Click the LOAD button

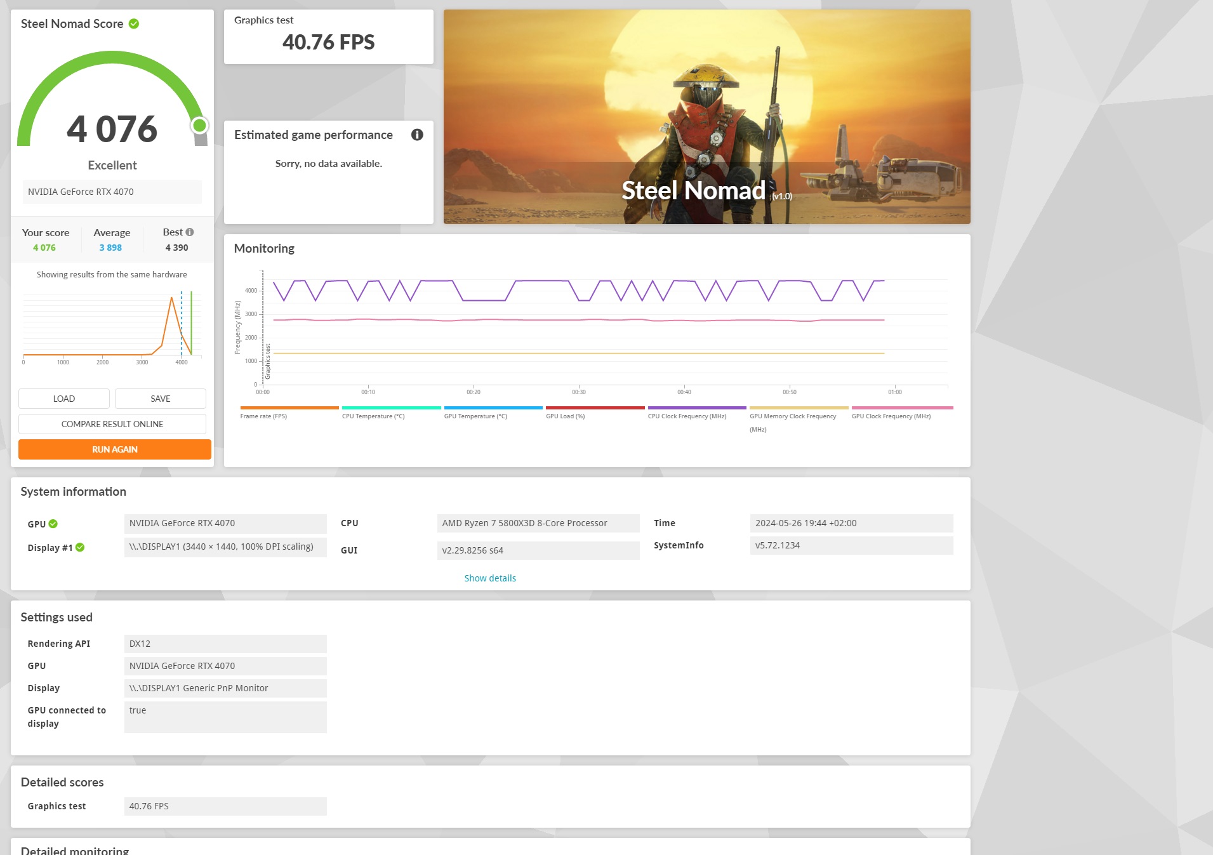(x=64, y=399)
